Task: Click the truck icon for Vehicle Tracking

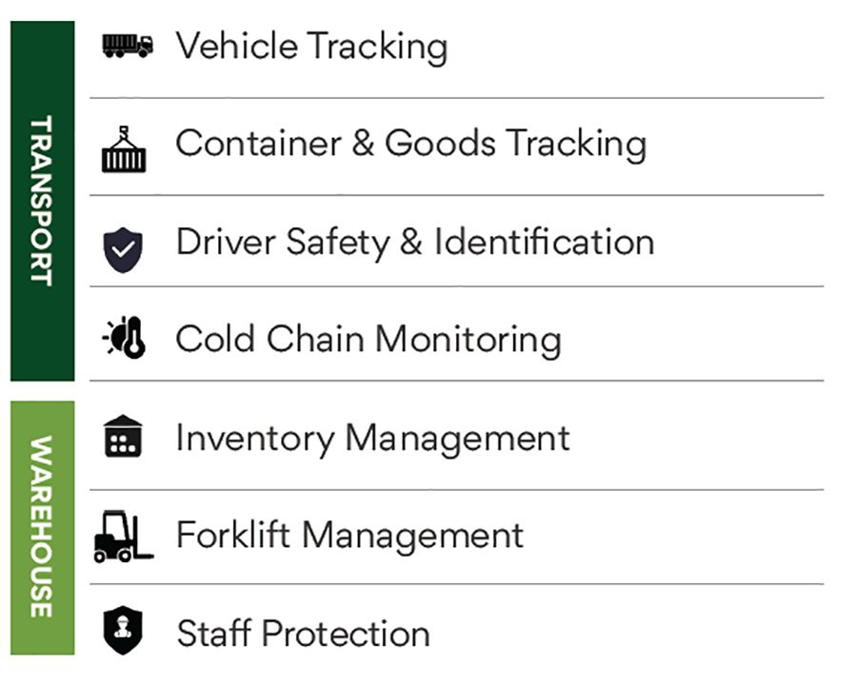Action: (127, 45)
